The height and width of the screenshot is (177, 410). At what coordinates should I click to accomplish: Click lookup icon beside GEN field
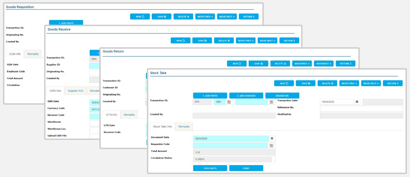(x=229, y=102)
